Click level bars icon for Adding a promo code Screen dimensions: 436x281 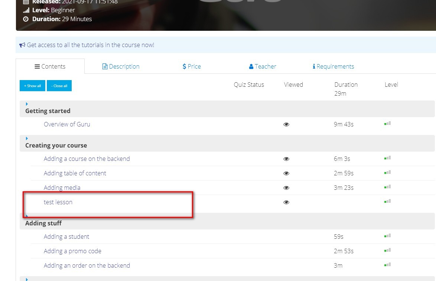pyautogui.click(x=387, y=250)
